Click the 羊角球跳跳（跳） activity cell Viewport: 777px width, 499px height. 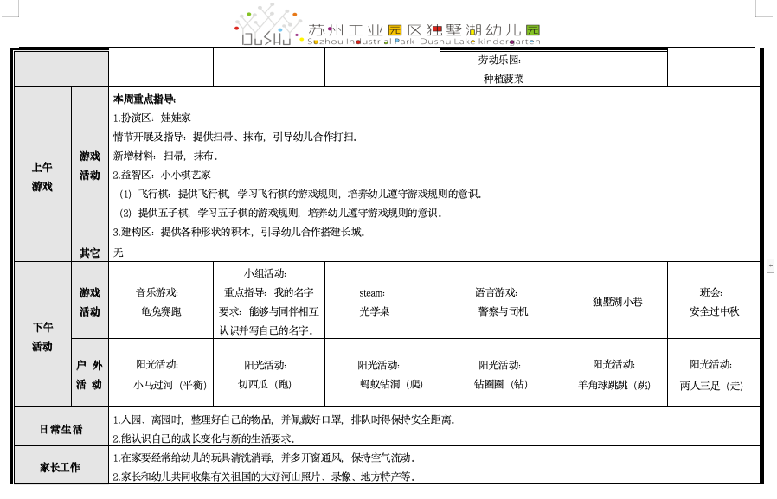coord(617,374)
